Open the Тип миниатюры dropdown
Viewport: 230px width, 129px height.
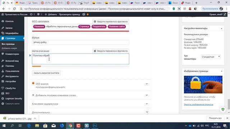pyautogui.click(x=211, y=57)
